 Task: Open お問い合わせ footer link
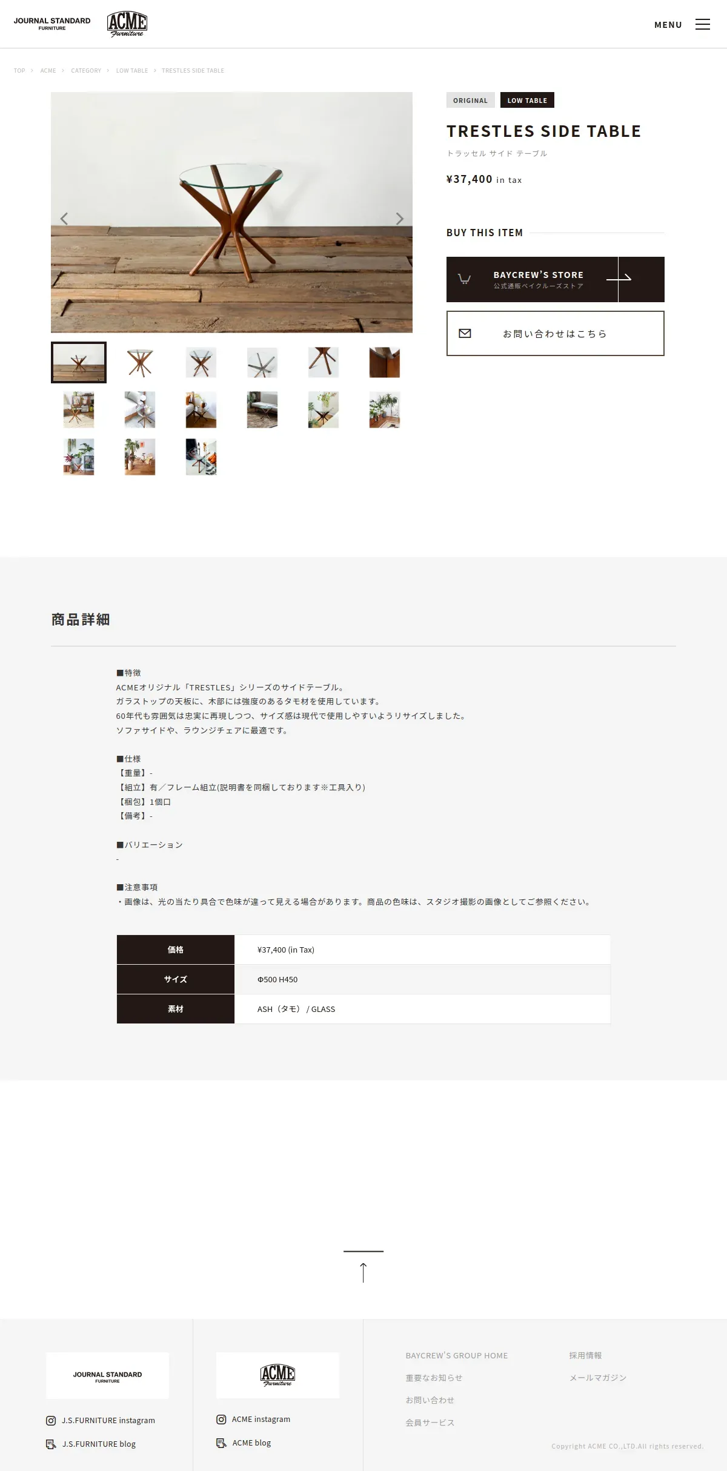tap(430, 1400)
